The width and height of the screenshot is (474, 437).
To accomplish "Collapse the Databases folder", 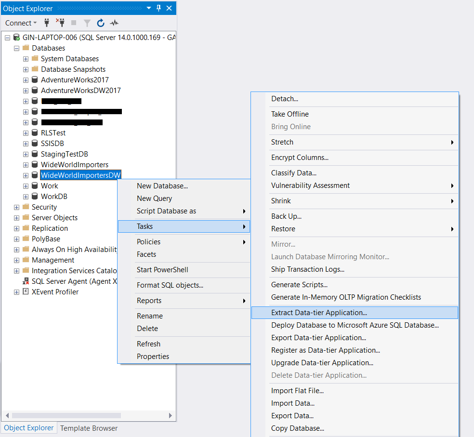I will coord(16,48).
